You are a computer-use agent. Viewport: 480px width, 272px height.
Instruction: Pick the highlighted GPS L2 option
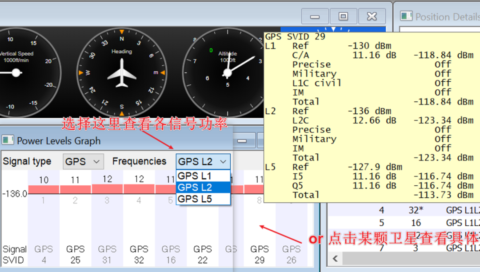(203, 188)
